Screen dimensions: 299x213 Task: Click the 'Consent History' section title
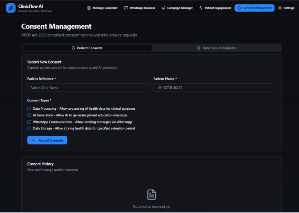[41, 164]
